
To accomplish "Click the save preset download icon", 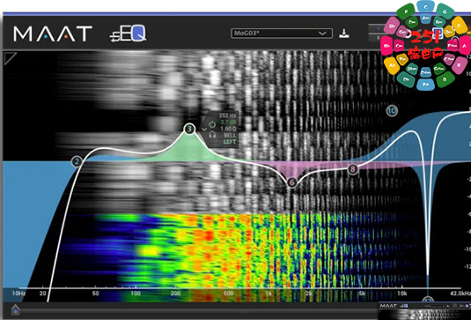I will click(x=344, y=33).
